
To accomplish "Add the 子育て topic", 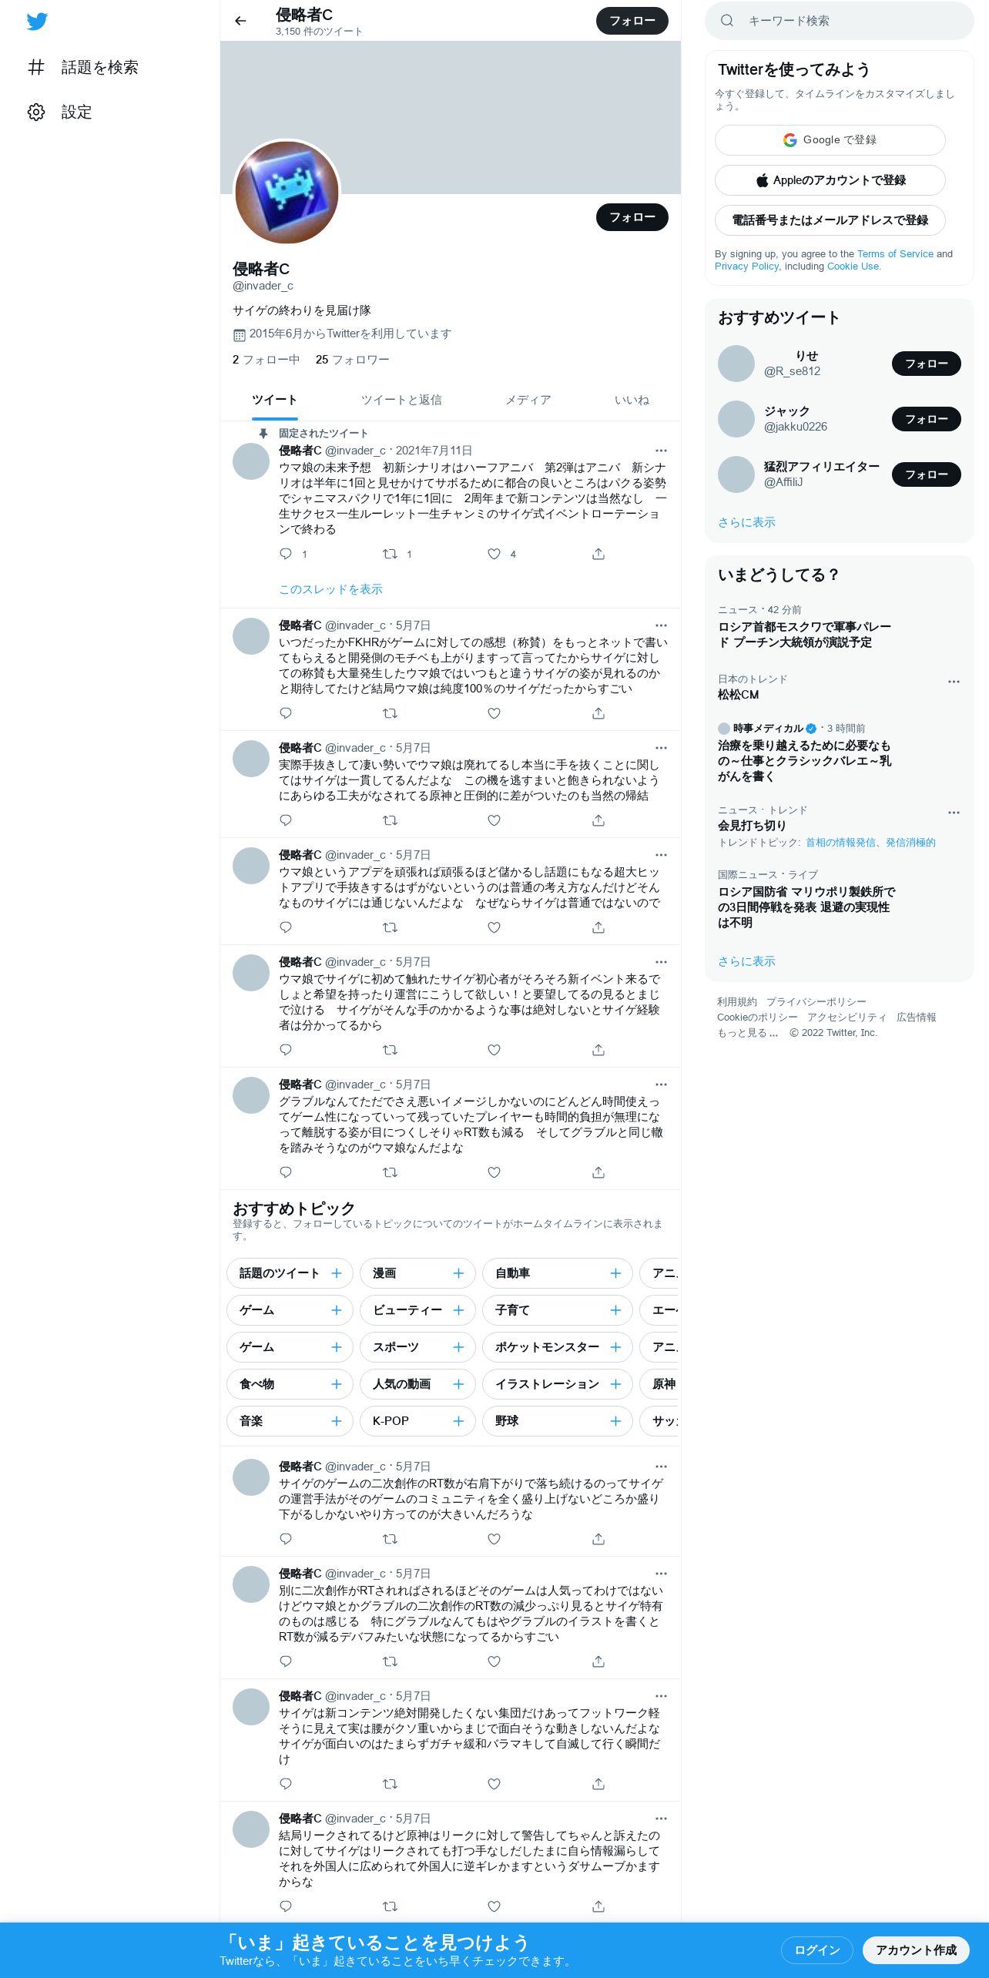I will 615,1310.
